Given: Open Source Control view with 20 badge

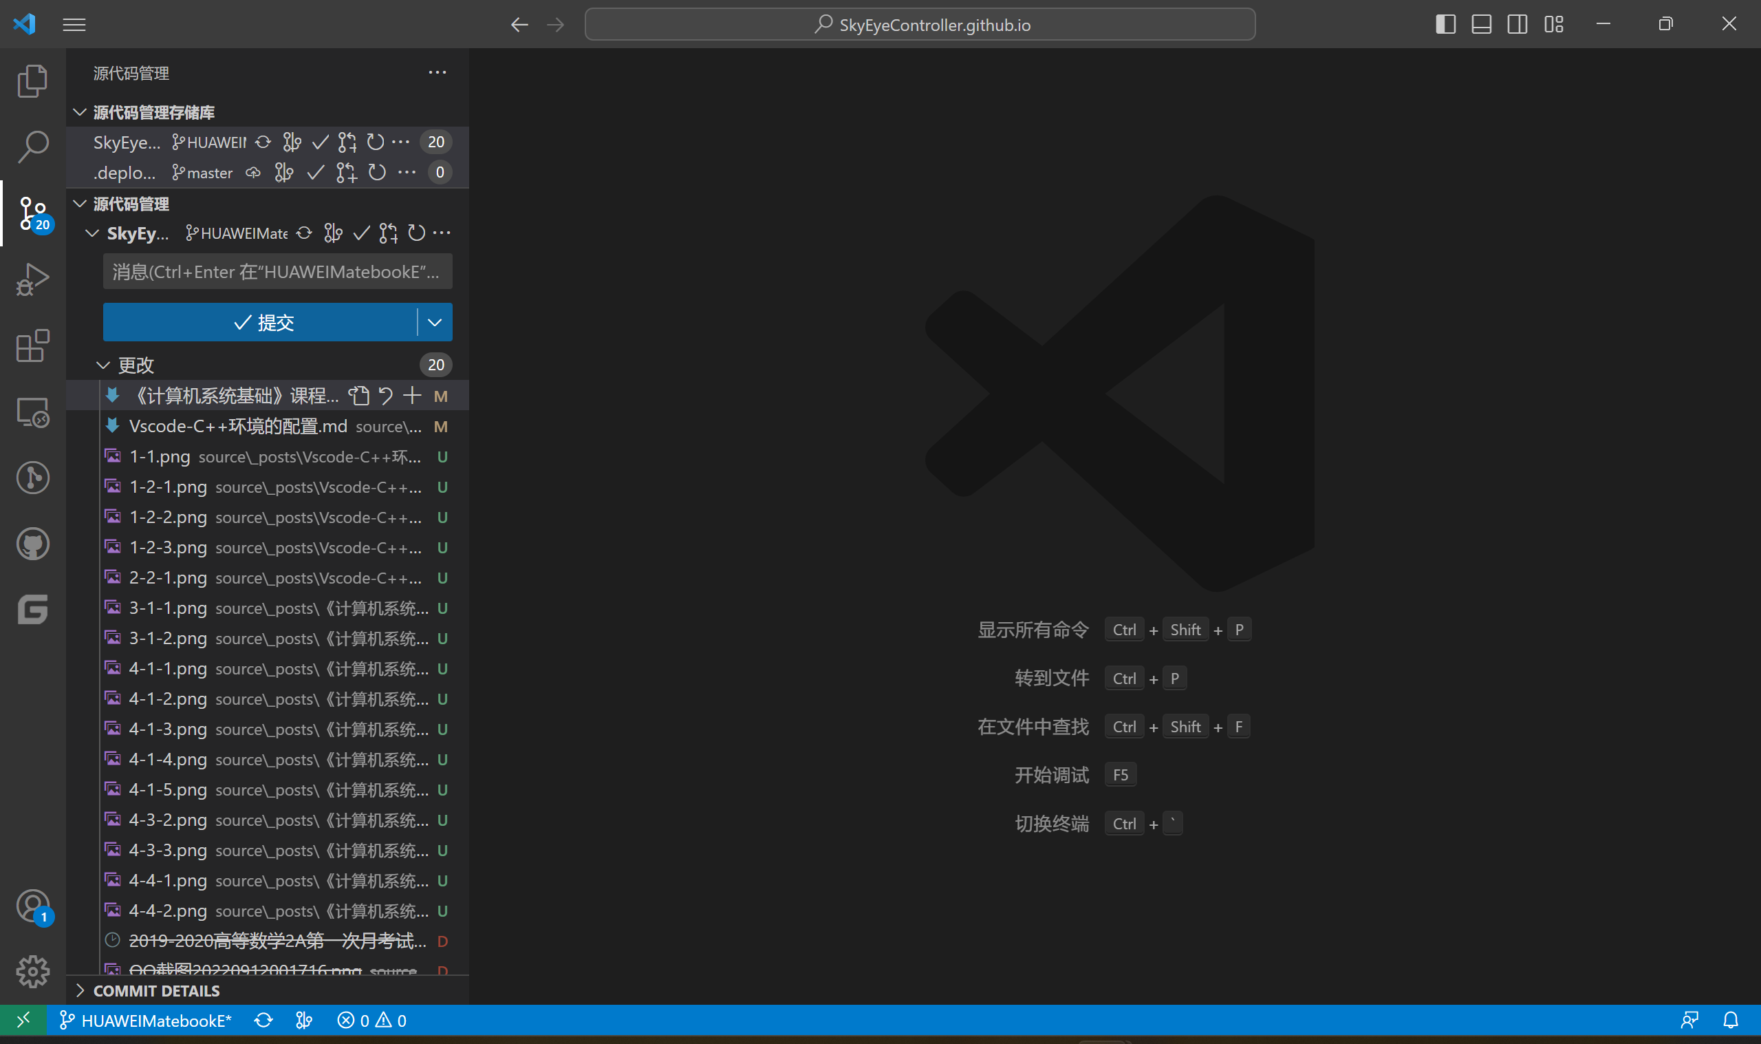Looking at the screenshot, I should point(34,213).
